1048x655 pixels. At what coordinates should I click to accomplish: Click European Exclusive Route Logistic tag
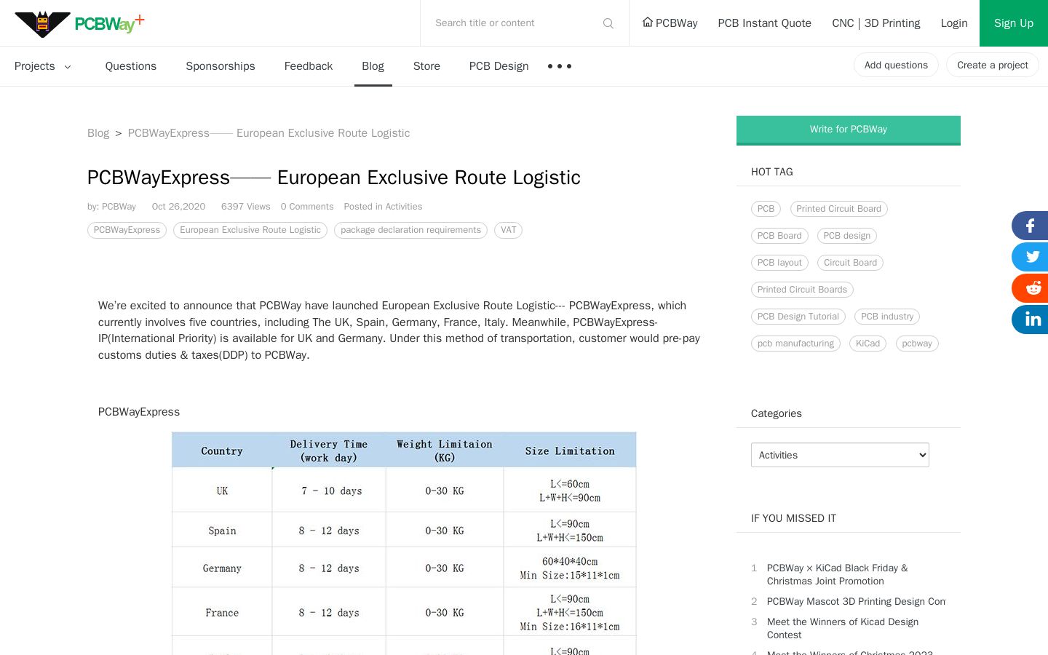point(250,230)
